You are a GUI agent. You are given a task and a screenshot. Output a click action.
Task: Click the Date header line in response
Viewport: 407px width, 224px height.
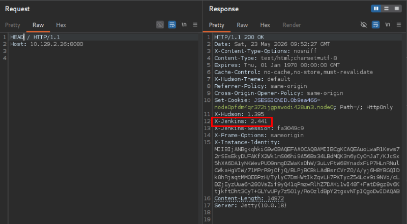coord(272,44)
